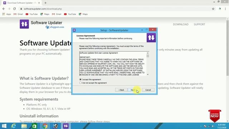
Task: Click the action center flag tray icon
Action: 205,126
